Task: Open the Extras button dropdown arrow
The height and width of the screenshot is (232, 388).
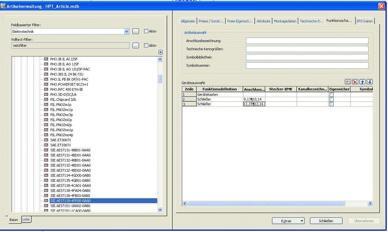Action: (x=302, y=221)
